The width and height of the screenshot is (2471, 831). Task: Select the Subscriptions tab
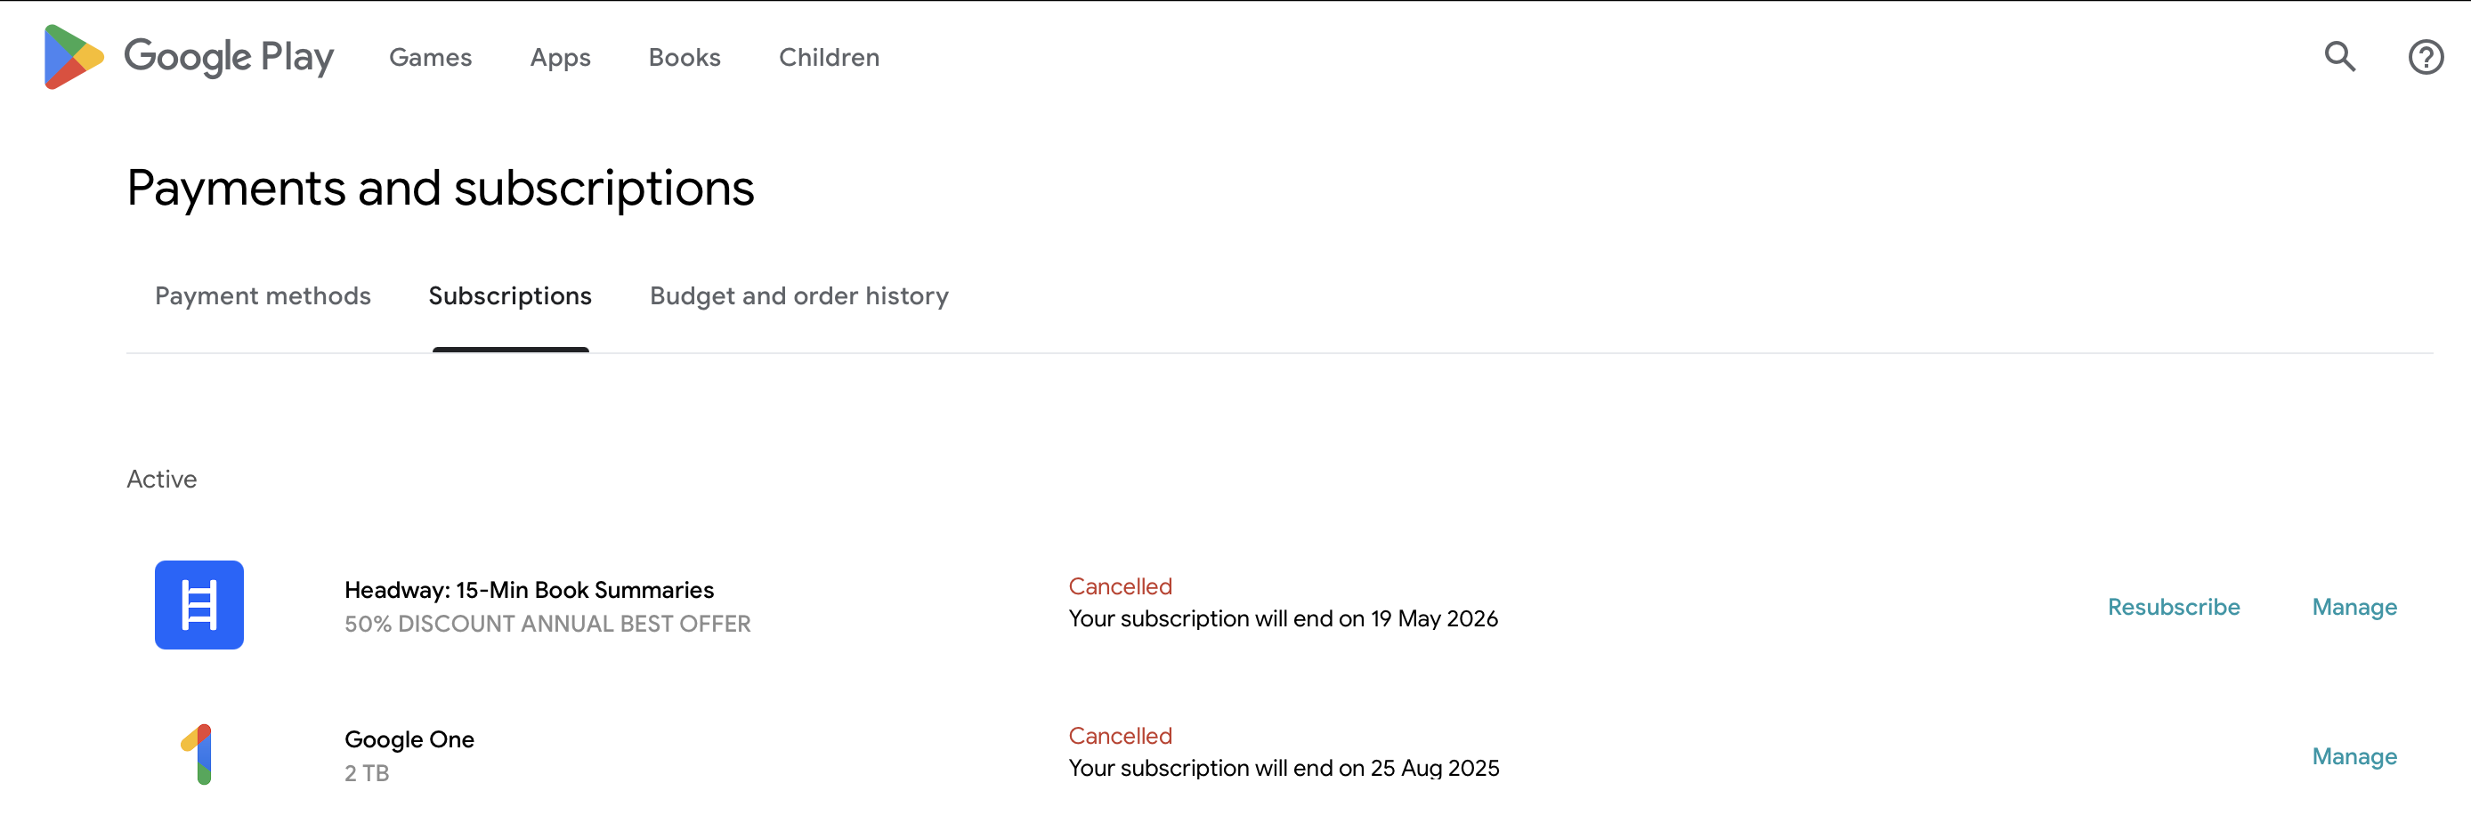click(509, 296)
